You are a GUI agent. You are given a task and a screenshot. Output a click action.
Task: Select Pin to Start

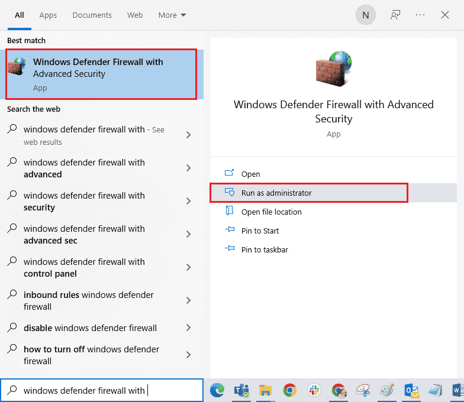click(334, 231)
